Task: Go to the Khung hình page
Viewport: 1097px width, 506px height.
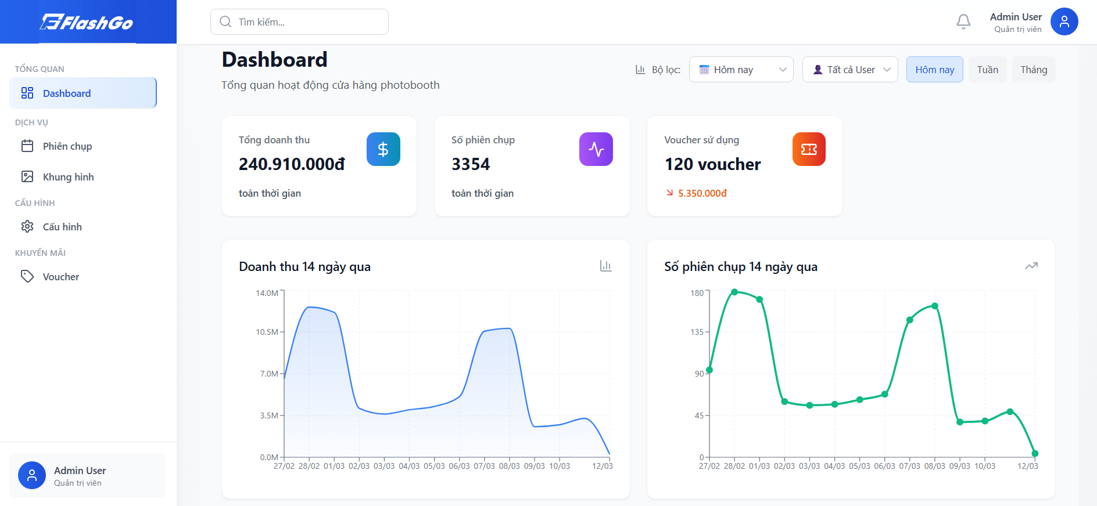Action: click(x=68, y=177)
